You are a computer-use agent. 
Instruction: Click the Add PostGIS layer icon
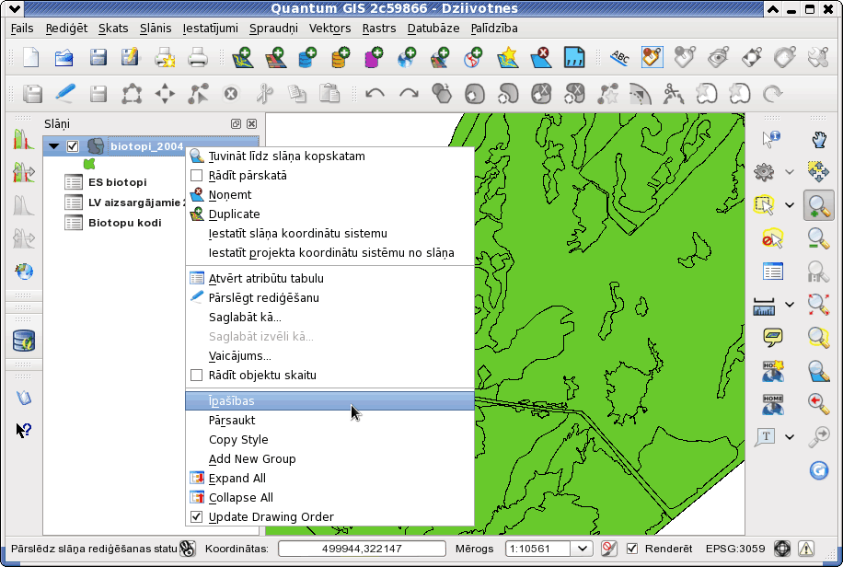[307, 58]
